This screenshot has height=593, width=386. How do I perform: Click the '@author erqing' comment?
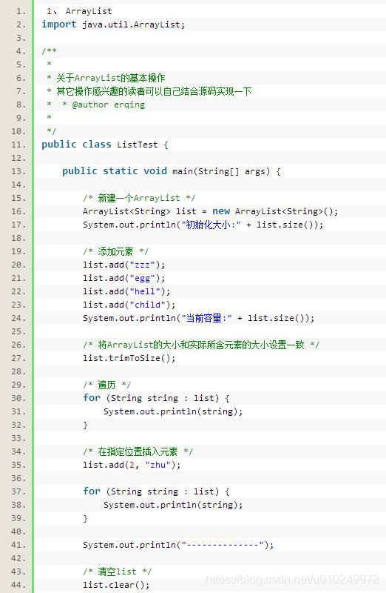(108, 105)
